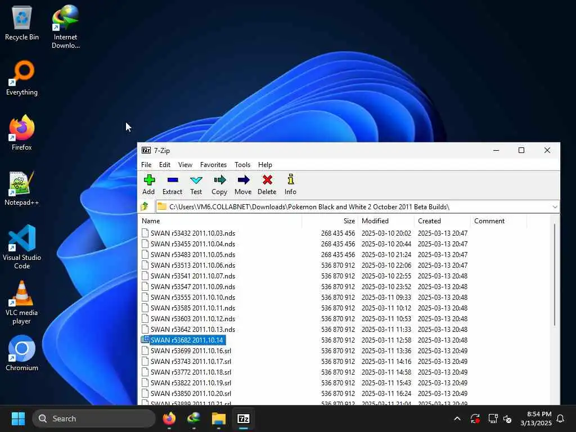Click the Add toolbar icon in 7-Zip
Image resolution: width=576 pixels, height=432 pixels.
148,184
